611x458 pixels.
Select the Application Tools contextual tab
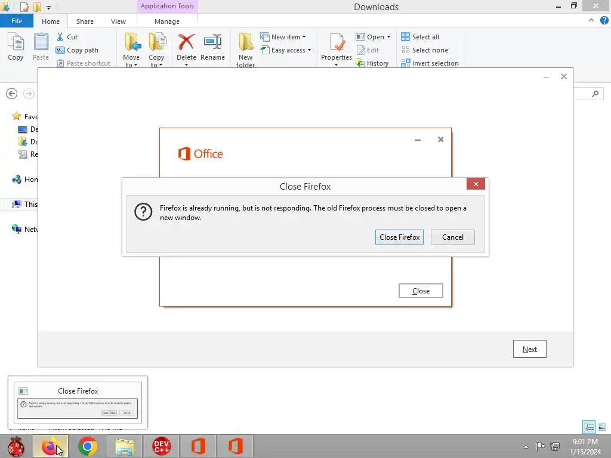pos(167,6)
